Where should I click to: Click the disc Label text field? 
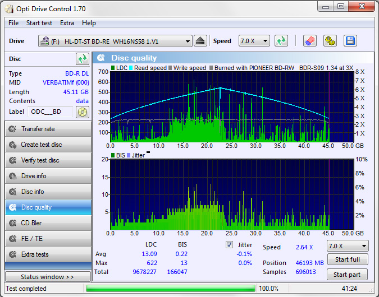[51, 112]
